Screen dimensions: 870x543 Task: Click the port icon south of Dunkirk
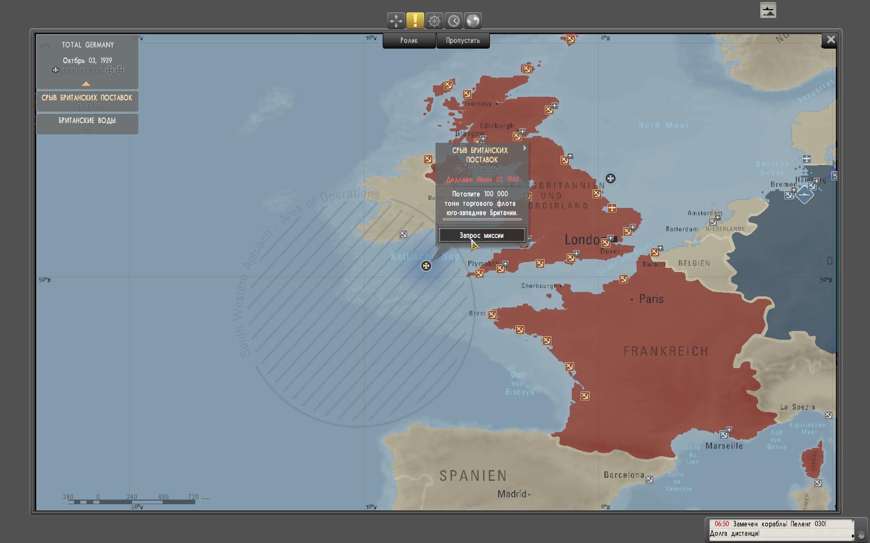pos(624,279)
